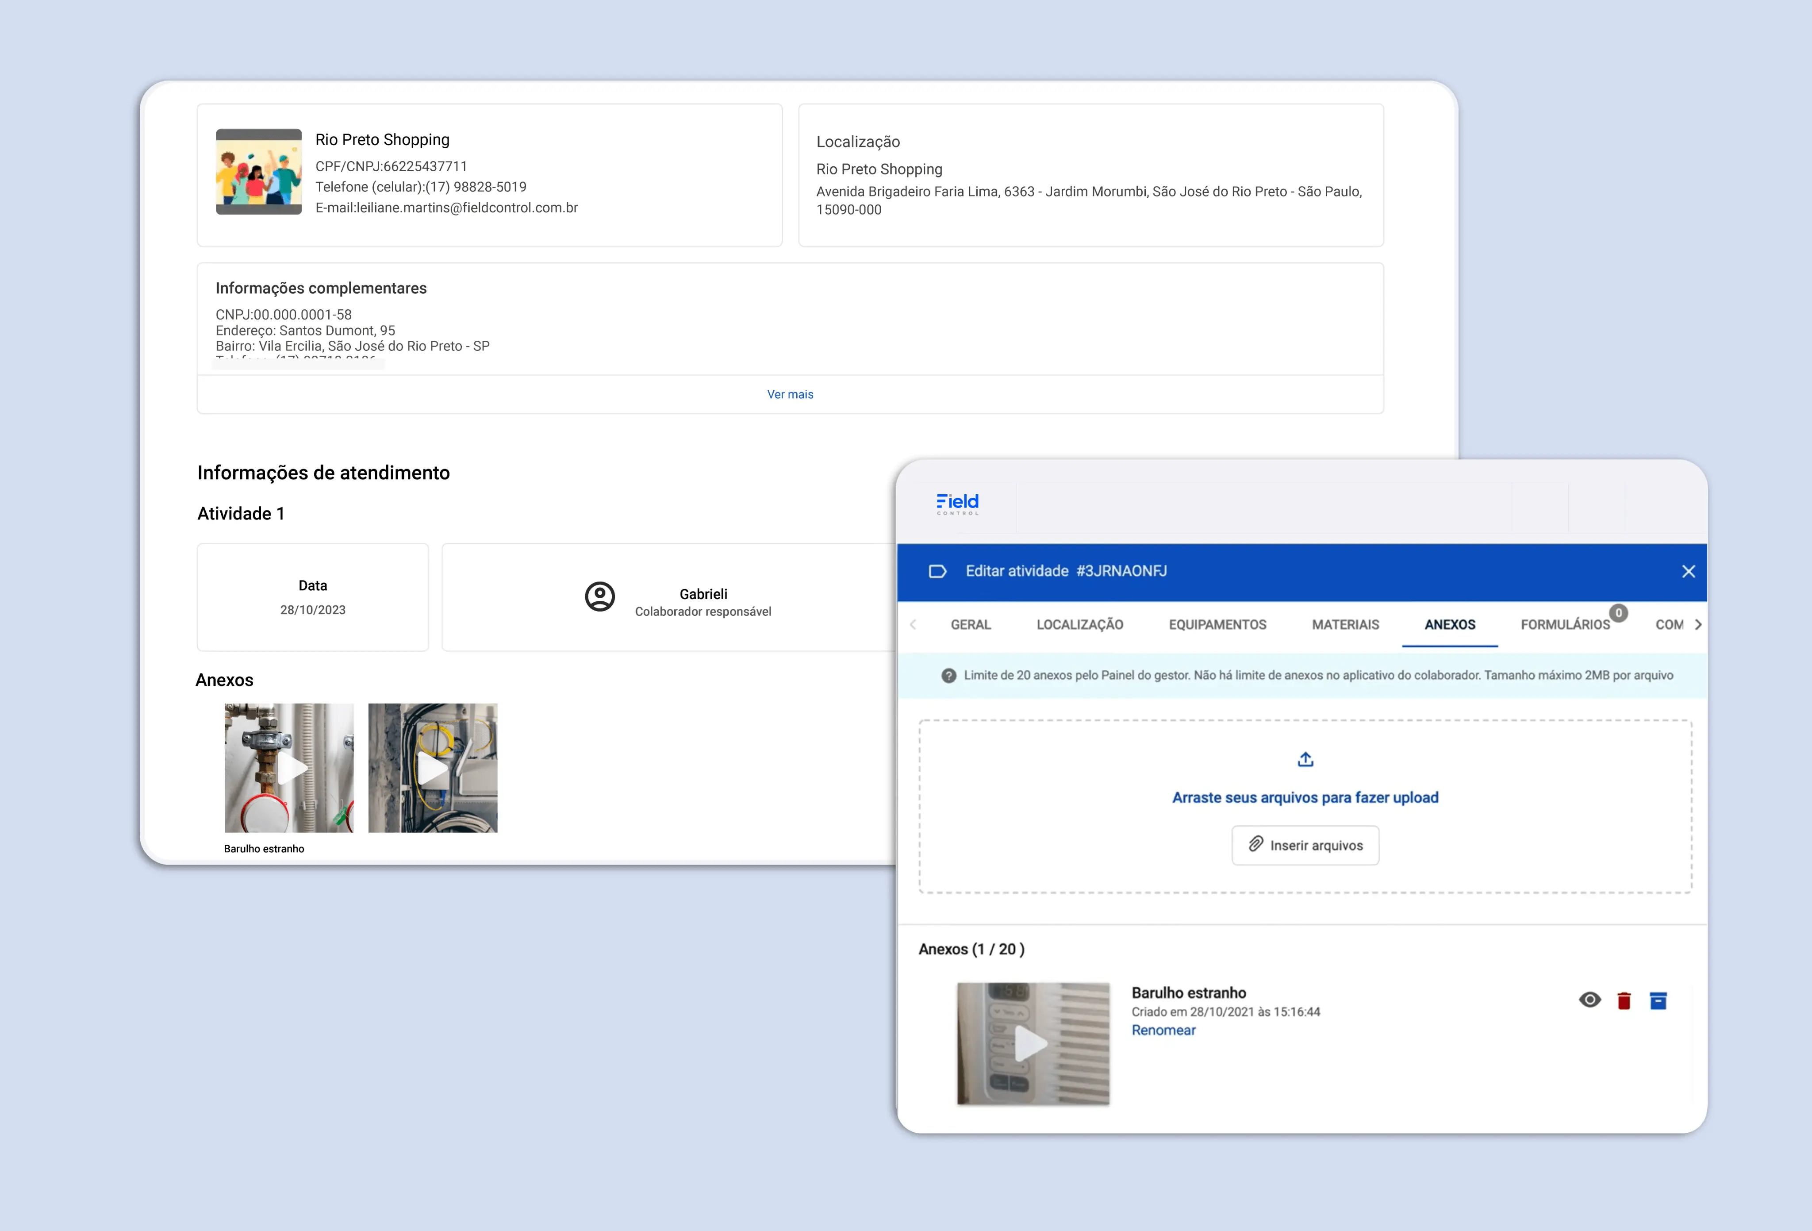Click 'Gabrieli' collaborator name
The width and height of the screenshot is (1812, 1231).
point(703,594)
